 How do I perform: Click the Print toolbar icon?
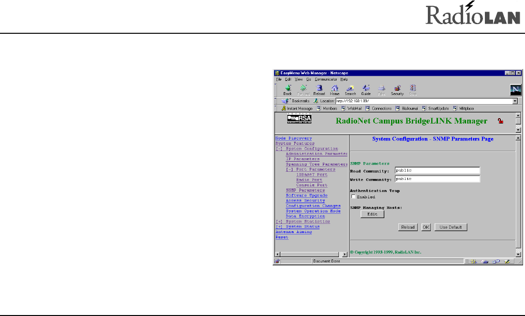382,90
